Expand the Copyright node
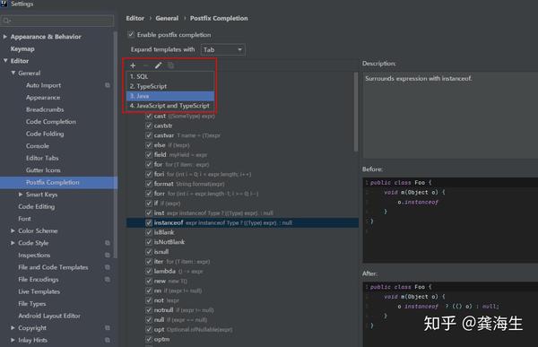 [x=13, y=328]
